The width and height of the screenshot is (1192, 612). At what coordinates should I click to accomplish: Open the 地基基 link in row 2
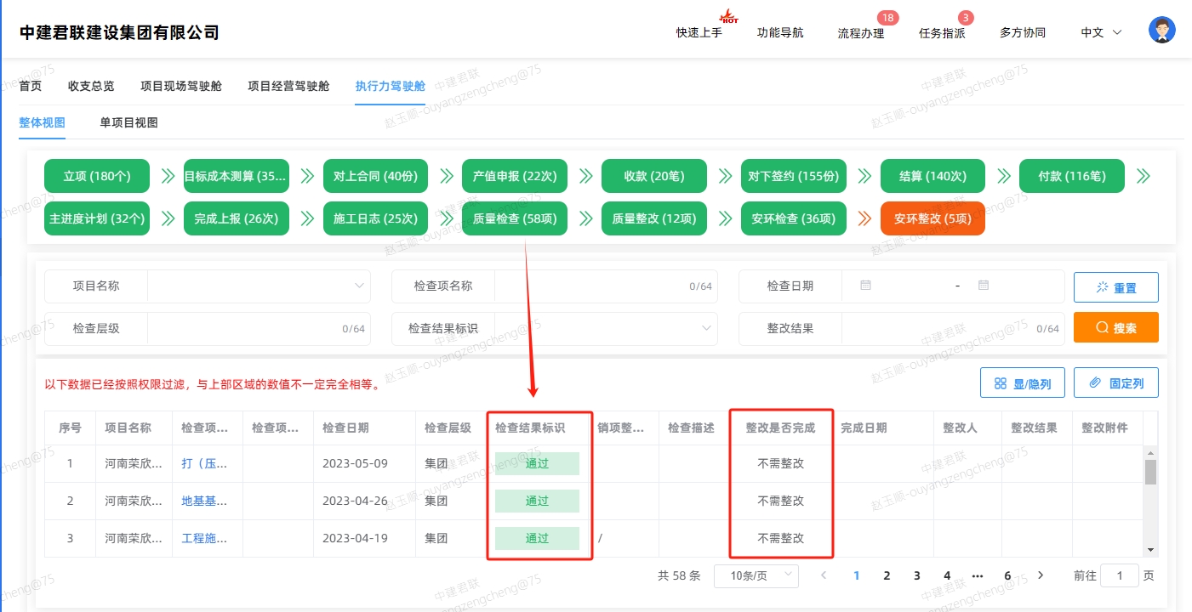point(202,501)
